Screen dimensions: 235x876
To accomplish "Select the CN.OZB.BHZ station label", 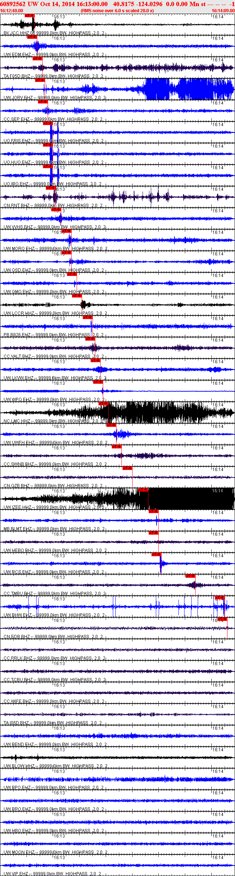I will [16, 486].
